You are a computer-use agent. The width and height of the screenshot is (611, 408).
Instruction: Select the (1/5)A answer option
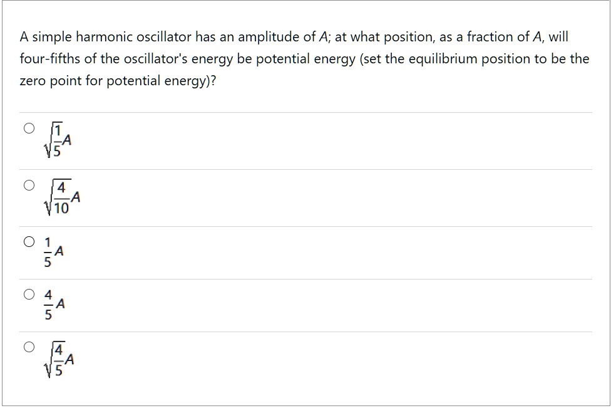(29, 241)
